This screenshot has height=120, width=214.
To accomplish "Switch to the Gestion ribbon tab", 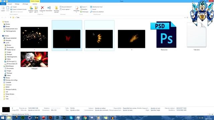I will pyautogui.click(x=35, y=4).
